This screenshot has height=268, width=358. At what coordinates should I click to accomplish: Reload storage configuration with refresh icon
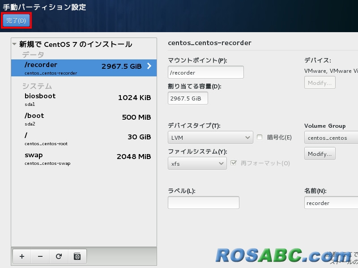[59, 256]
